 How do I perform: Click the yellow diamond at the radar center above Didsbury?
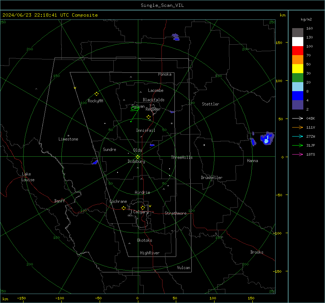(138, 157)
